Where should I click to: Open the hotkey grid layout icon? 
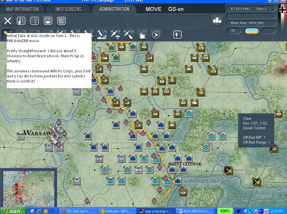[61, 21]
